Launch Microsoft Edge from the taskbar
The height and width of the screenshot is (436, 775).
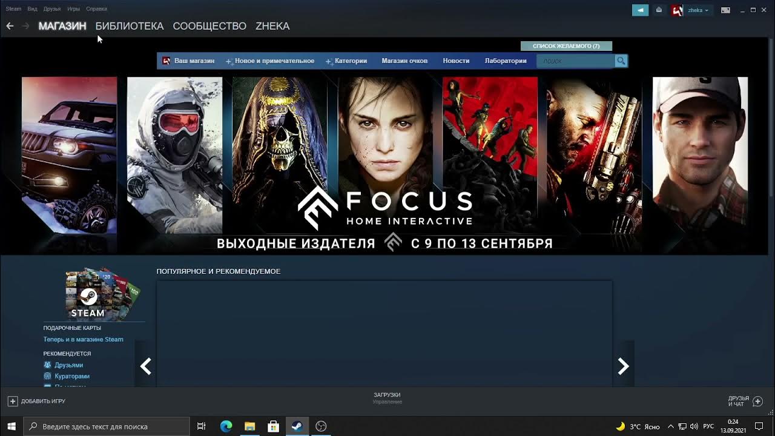point(226,426)
